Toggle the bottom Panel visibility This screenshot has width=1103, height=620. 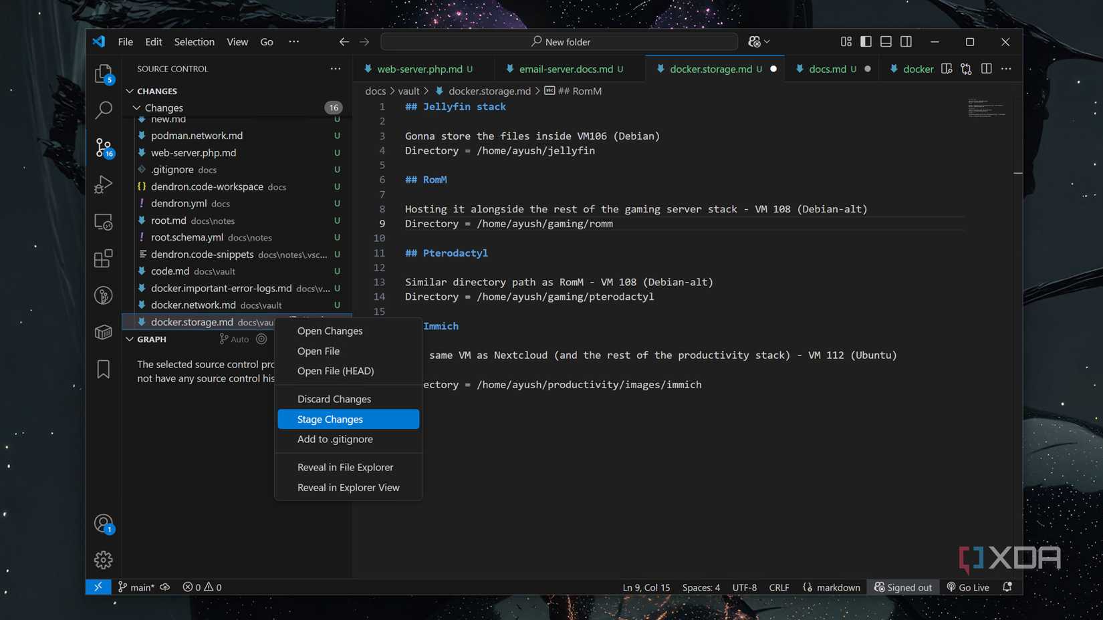coord(886,41)
